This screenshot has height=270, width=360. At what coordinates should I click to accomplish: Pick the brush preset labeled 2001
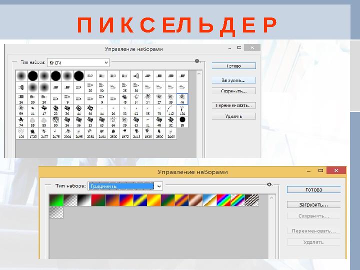tap(67, 133)
